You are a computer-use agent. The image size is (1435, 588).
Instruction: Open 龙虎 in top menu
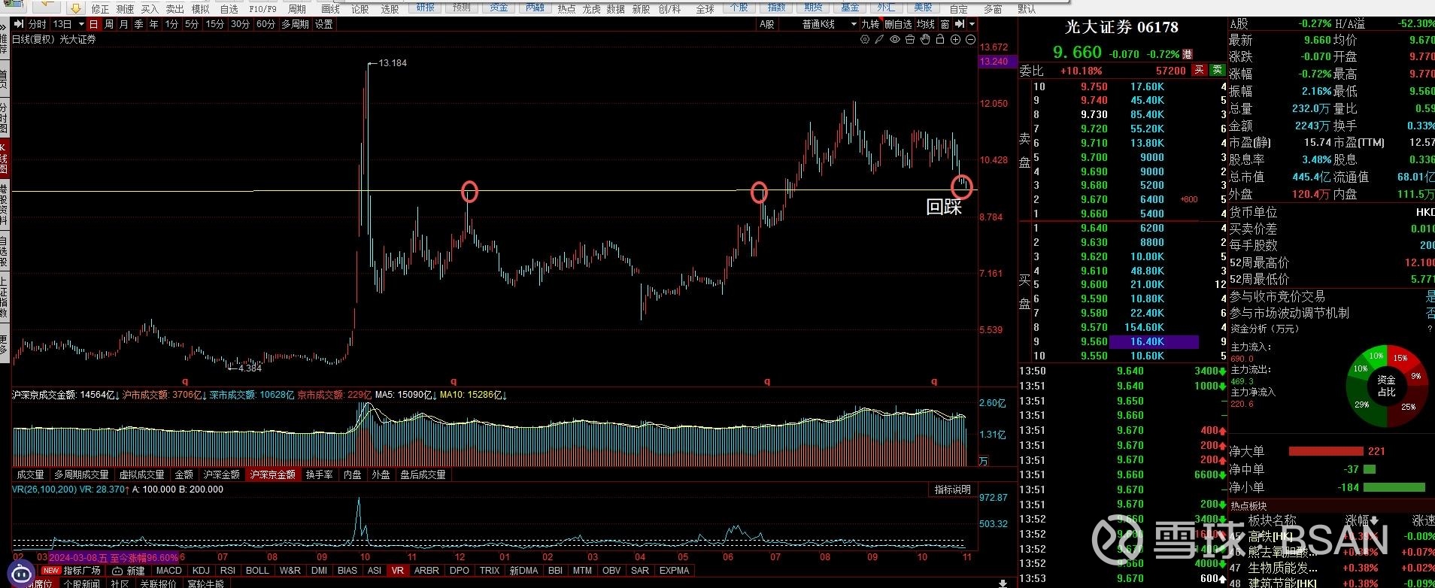592,9
